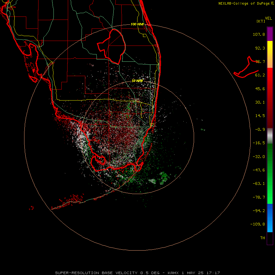Click the Grand Bahama island outline
This screenshot has width=275, height=275.
pos(246,68)
